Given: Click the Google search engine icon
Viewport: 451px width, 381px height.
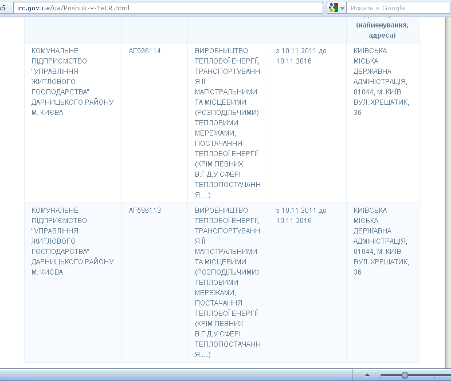Looking at the screenshot, I should [x=334, y=8].
